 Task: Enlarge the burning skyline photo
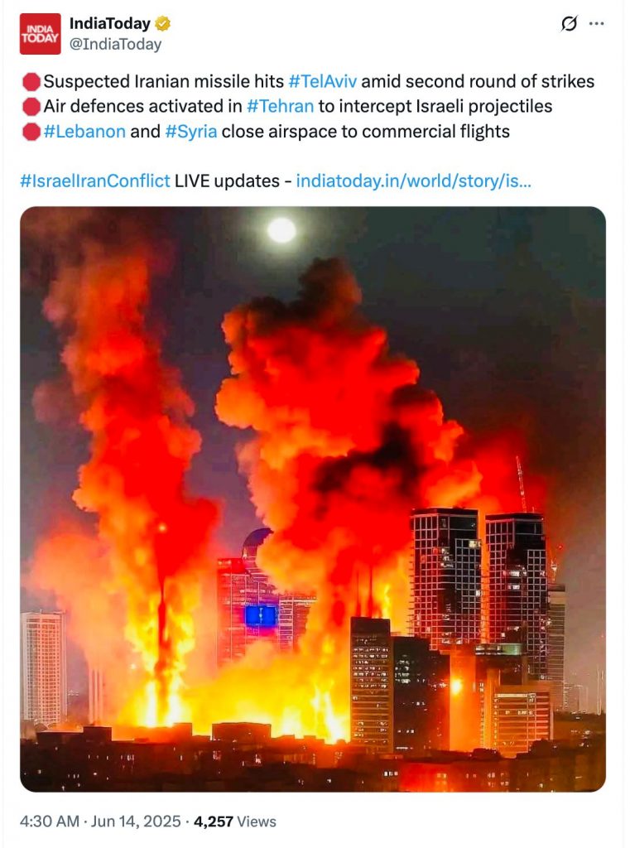pyautogui.click(x=313, y=499)
